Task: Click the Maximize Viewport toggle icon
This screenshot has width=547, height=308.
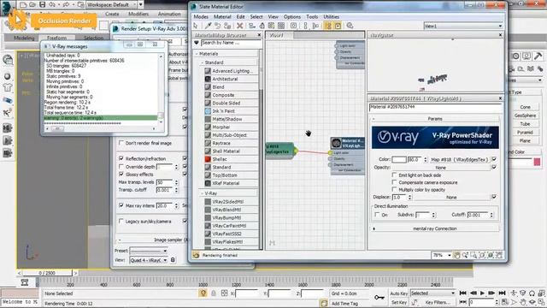Action: (x=541, y=302)
